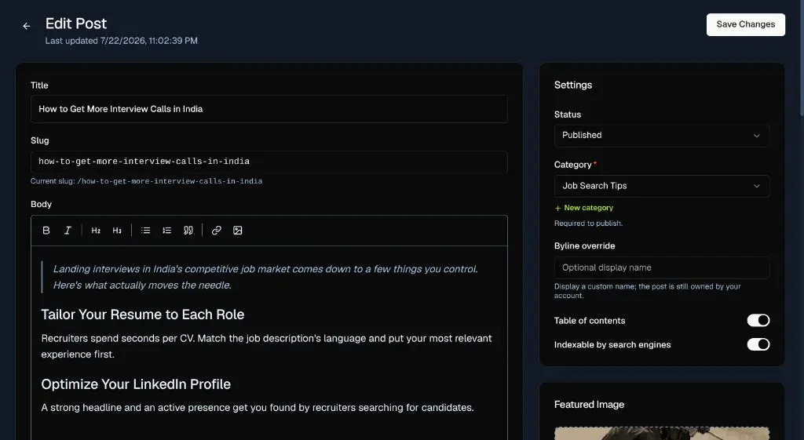The height and width of the screenshot is (440, 804).
Task: Turn off Indexable by search engines switch
Action: tap(758, 344)
